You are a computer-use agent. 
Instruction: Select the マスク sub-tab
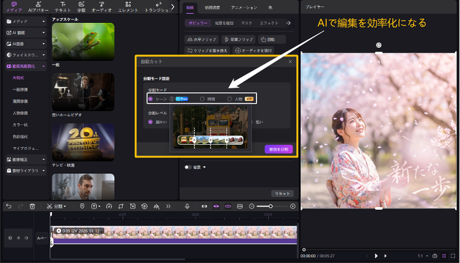pyautogui.click(x=247, y=23)
